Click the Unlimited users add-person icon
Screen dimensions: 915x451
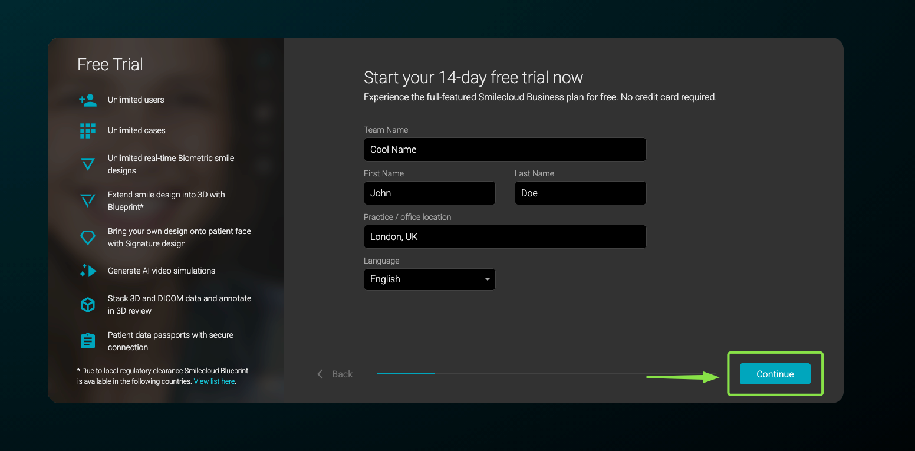pyautogui.click(x=88, y=100)
